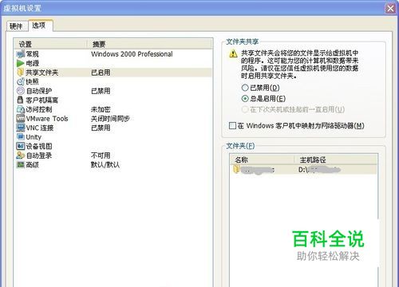Click the 主机路径 column header

coord(336,159)
